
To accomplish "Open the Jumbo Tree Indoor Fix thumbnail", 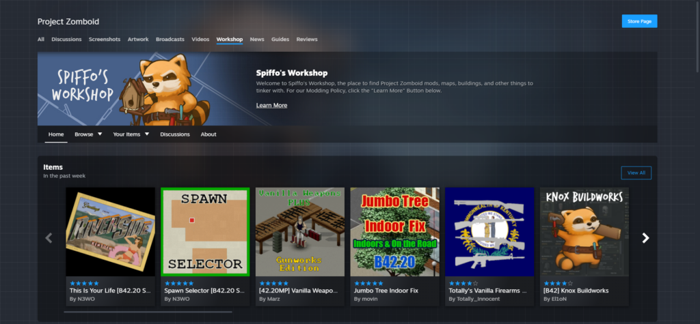I will 394,232.
